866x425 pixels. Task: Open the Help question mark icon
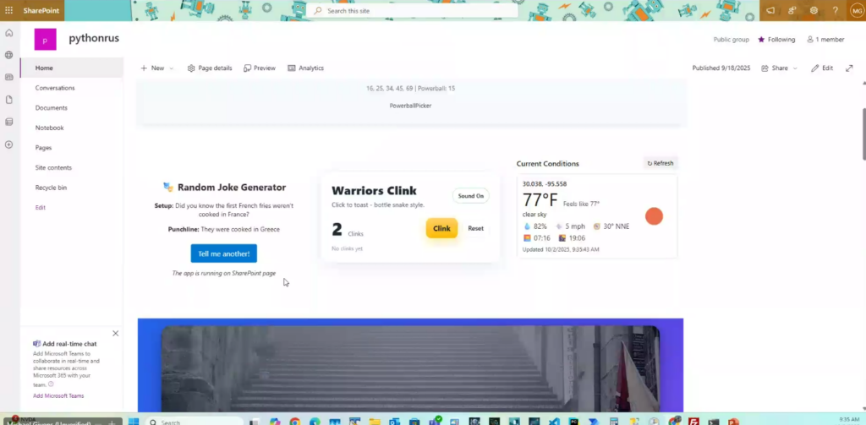click(x=836, y=10)
